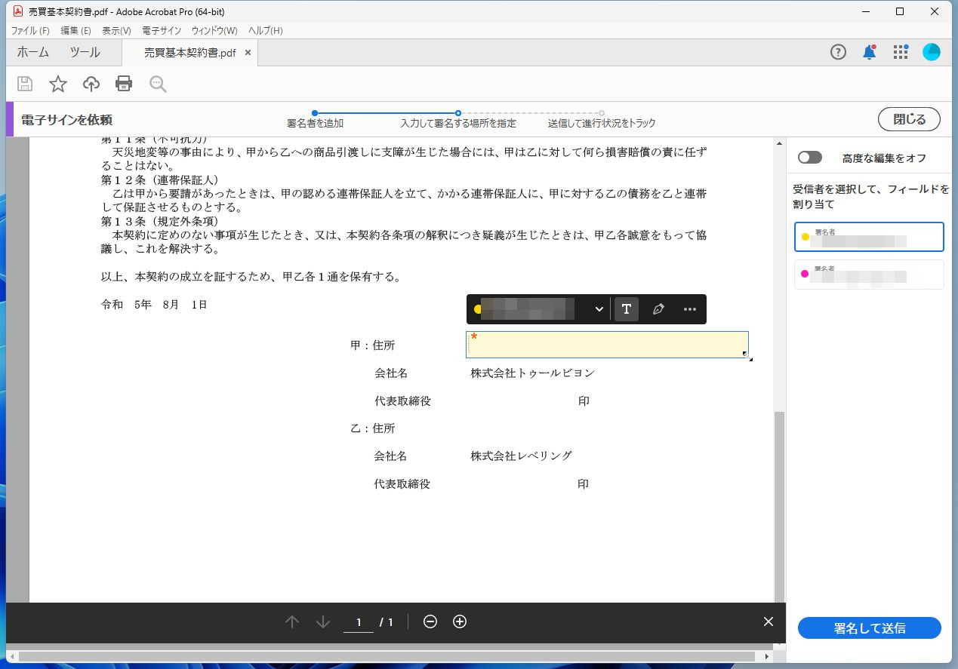Save the document using the save icon
Screen dimensions: 958x669
(24, 84)
